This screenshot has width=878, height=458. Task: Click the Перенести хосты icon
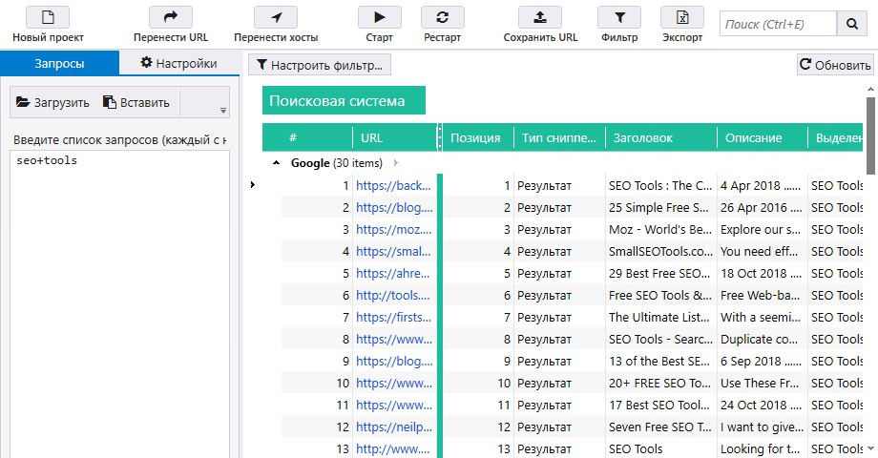click(276, 17)
